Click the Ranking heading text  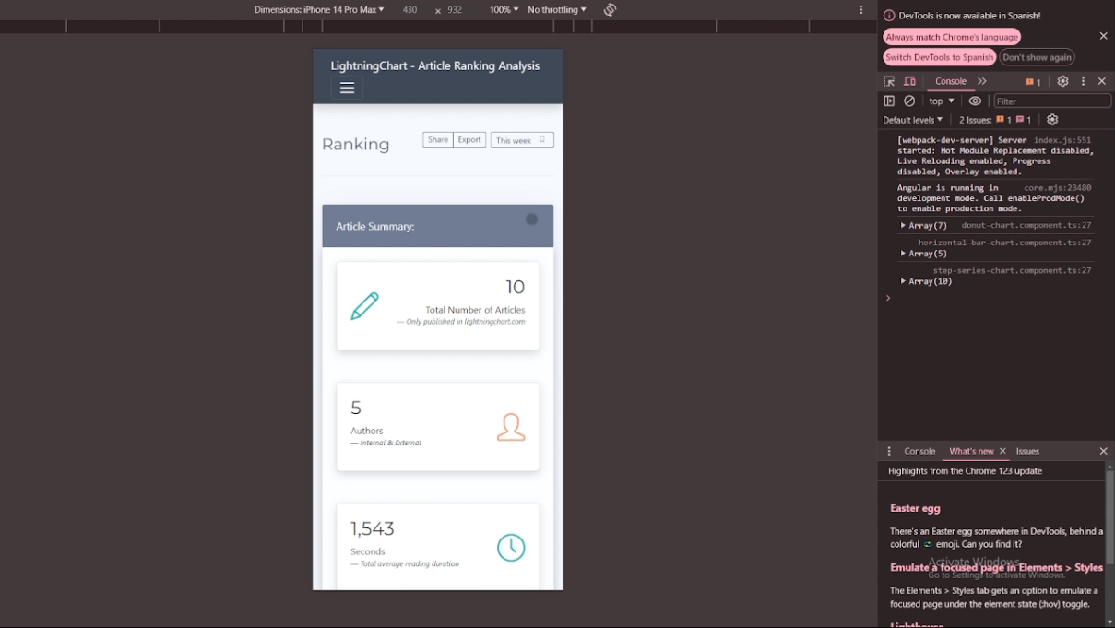(356, 144)
